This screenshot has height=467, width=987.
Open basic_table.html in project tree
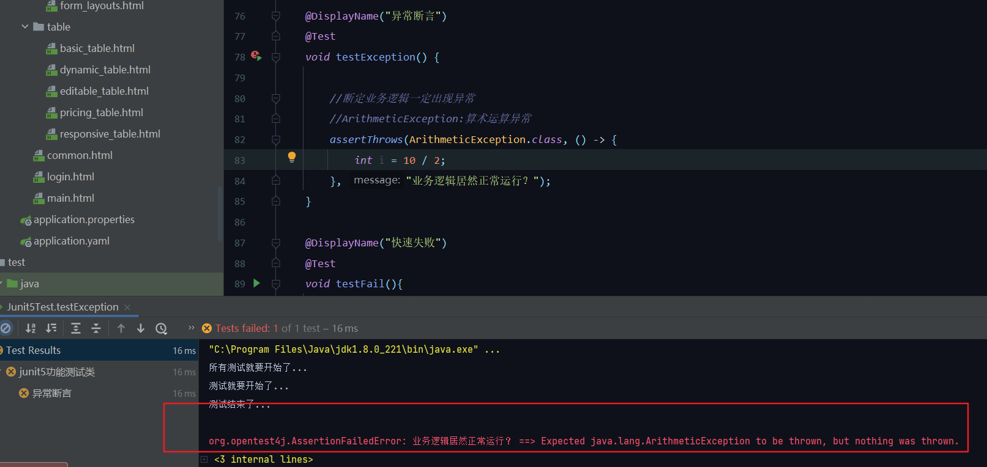(97, 48)
